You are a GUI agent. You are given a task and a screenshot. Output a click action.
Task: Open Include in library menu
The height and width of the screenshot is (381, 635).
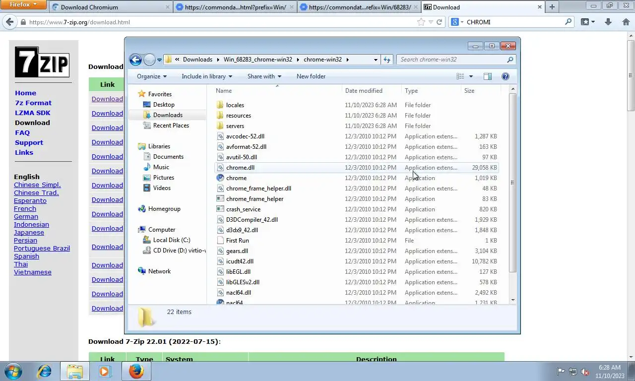coord(207,76)
